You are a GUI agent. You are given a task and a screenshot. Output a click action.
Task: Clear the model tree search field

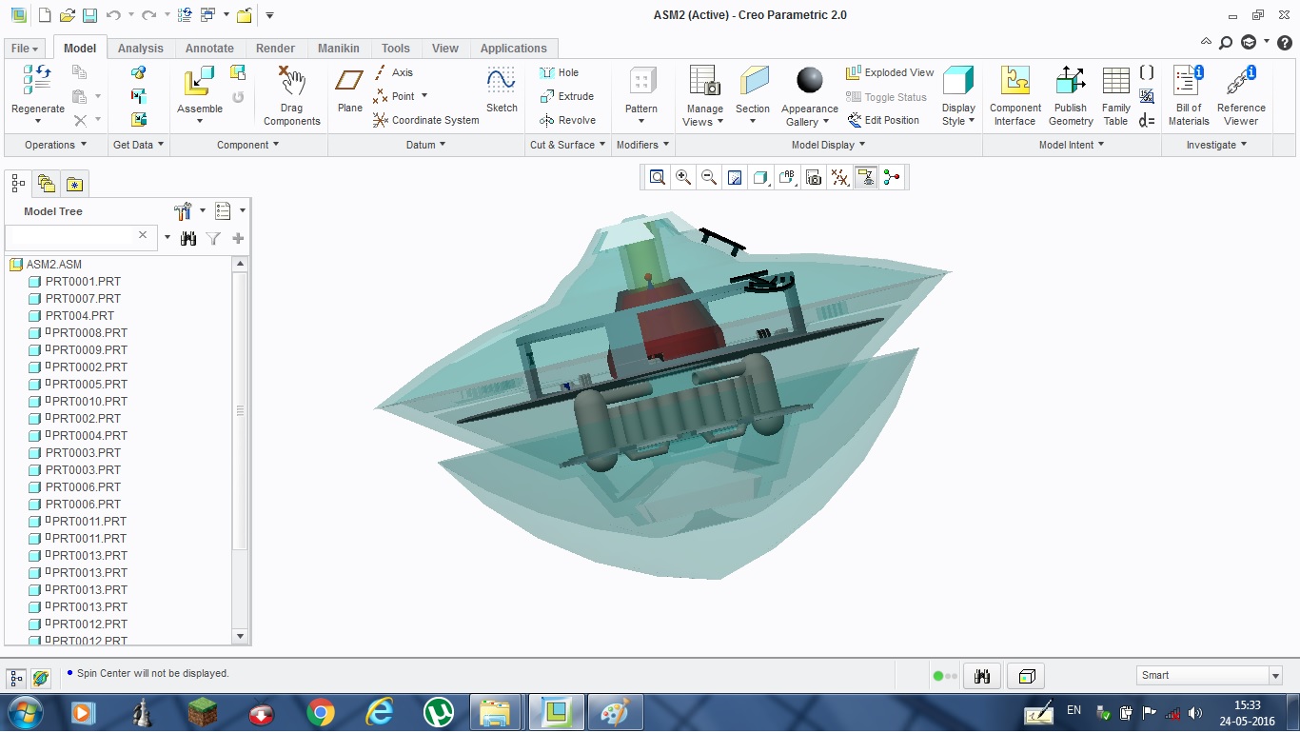tap(143, 235)
